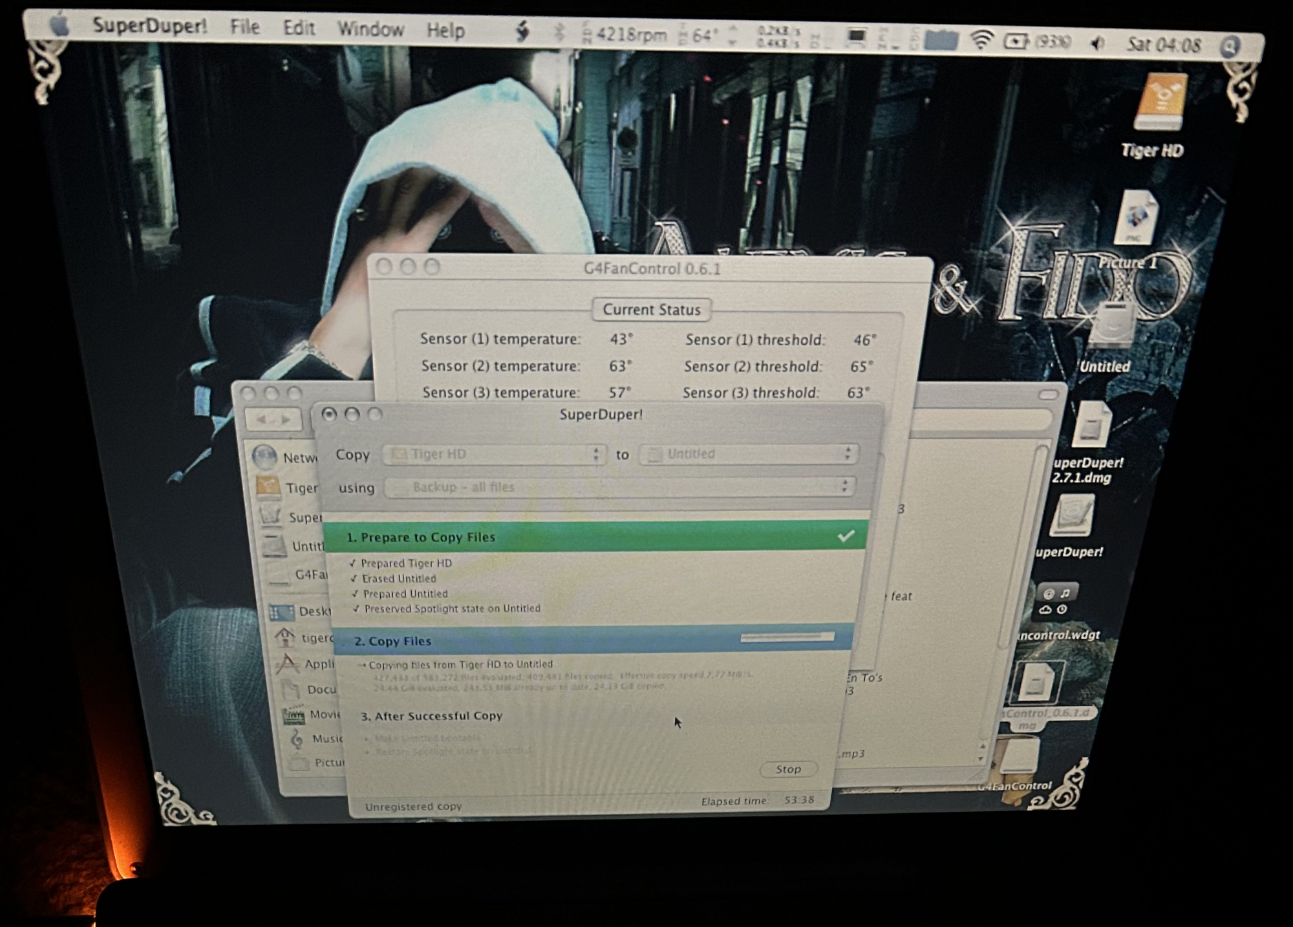Click the Finder window toolbar toggle pill button
Image resolution: width=1293 pixels, height=927 pixels.
tap(1048, 394)
